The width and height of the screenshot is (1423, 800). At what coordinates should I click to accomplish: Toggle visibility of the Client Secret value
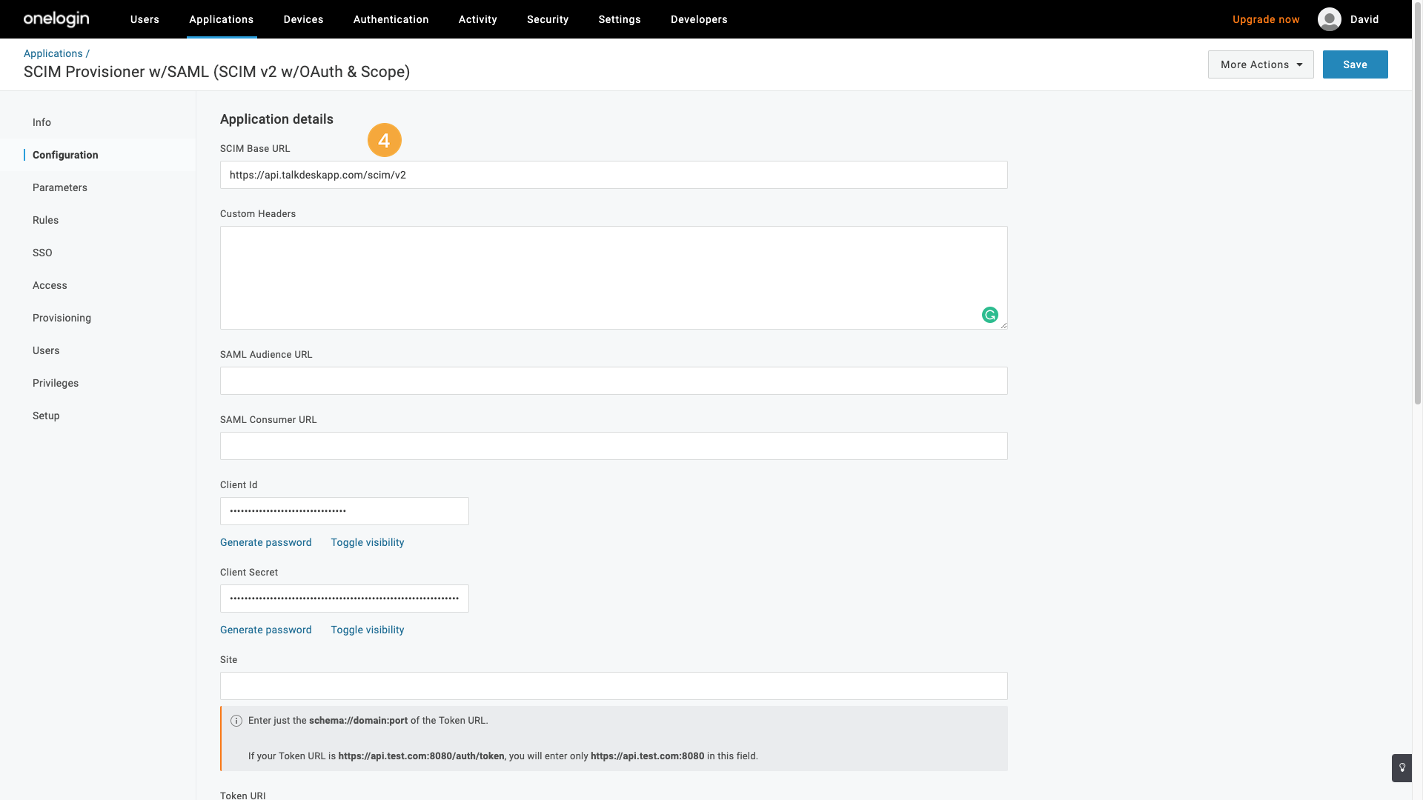[x=367, y=630]
